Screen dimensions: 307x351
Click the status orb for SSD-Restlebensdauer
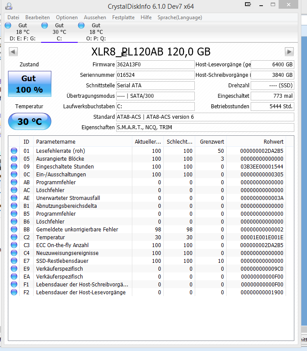(14, 261)
